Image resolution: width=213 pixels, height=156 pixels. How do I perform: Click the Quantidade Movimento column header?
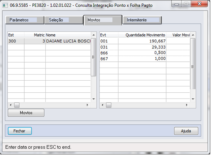(142, 35)
